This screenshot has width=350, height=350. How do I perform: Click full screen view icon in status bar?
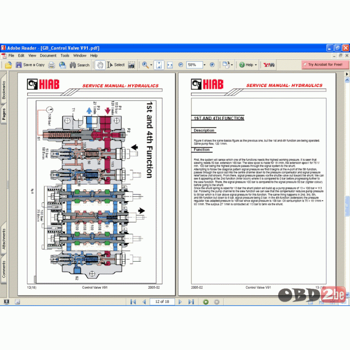(6, 302)
